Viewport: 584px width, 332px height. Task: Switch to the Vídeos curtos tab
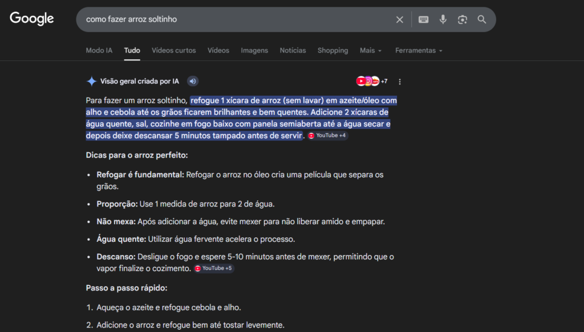[x=173, y=50]
